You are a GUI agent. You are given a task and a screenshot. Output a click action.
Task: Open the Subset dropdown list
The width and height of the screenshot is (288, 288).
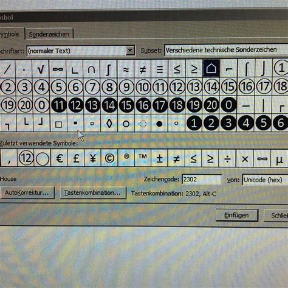tap(226, 50)
